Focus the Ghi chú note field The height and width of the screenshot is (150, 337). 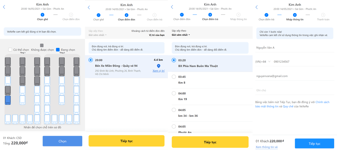point(295,90)
